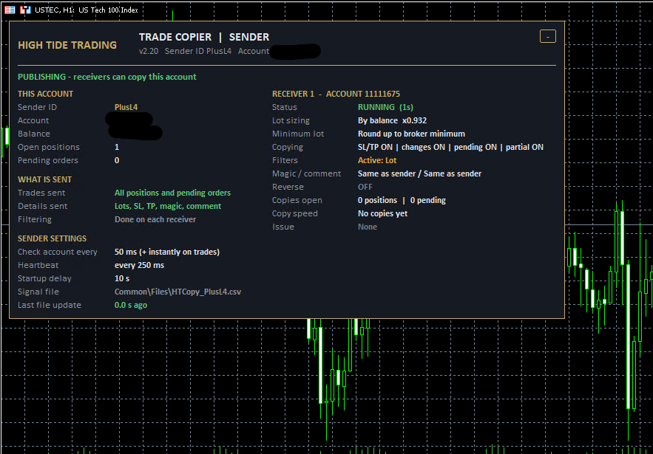
Task: Click the 'Open positions' label
Action: (49, 147)
